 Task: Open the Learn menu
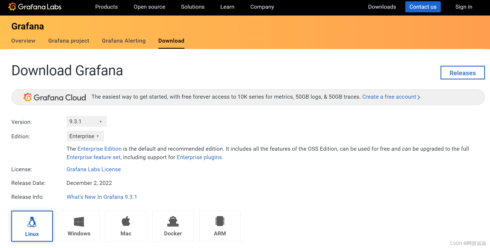coord(227,7)
